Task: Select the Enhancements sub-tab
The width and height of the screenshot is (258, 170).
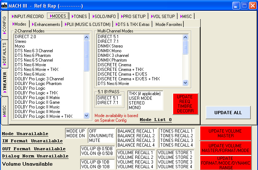Action: (x=46, y=24)
